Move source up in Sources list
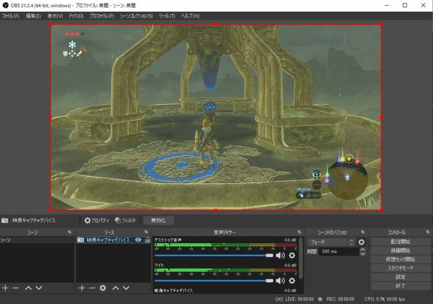 click(116, 288)
